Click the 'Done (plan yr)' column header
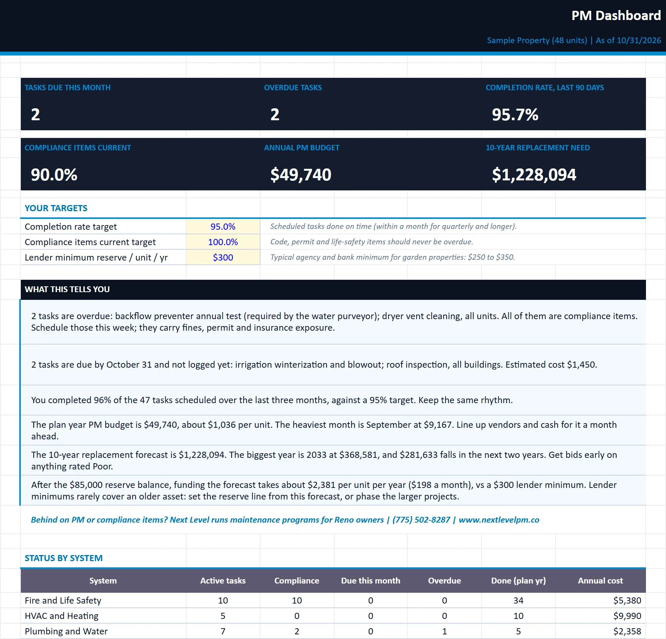 [518, 581]
